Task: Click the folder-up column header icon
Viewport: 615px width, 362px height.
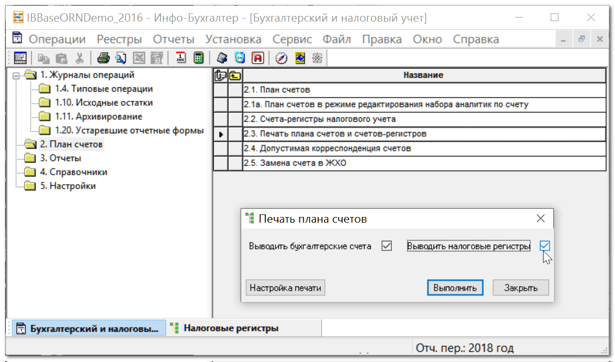Action: 236,75
